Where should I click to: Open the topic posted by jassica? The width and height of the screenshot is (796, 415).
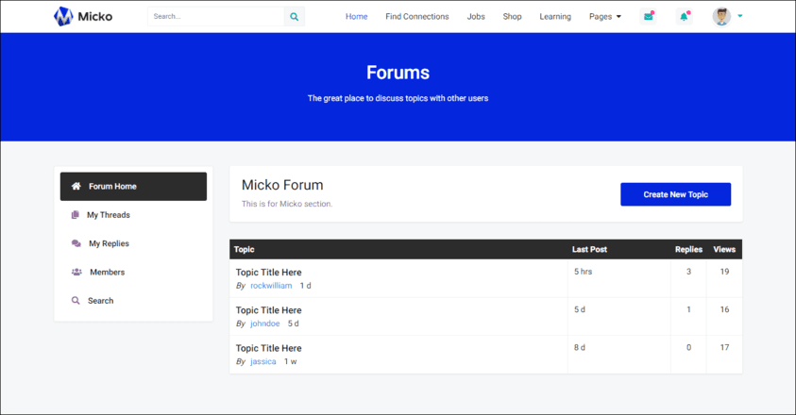[x=268, y=348]
